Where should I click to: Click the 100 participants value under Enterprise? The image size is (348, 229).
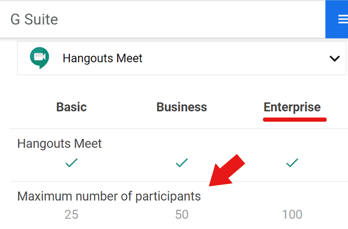click(x=292, y=215)
